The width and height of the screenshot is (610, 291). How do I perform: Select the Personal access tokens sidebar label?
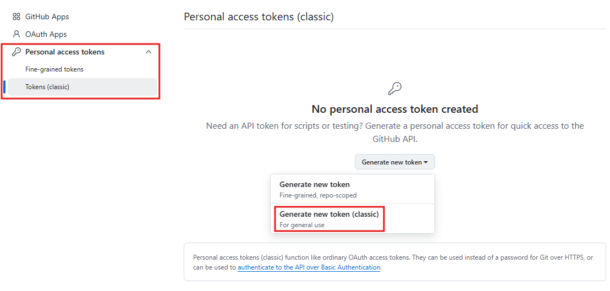(x=65, y=52)
